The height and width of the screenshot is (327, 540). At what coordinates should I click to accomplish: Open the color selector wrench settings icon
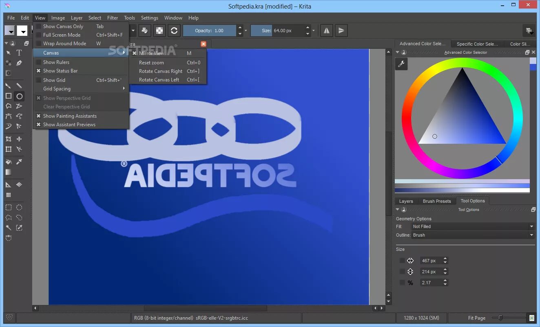[401, 64]
